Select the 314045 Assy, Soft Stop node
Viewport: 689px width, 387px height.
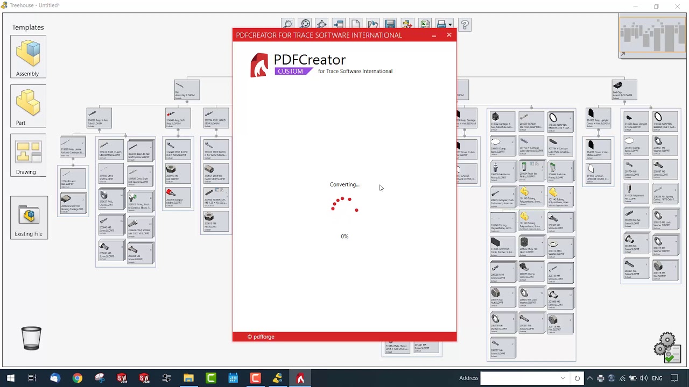pyautogui.click(x=178, y=118)
